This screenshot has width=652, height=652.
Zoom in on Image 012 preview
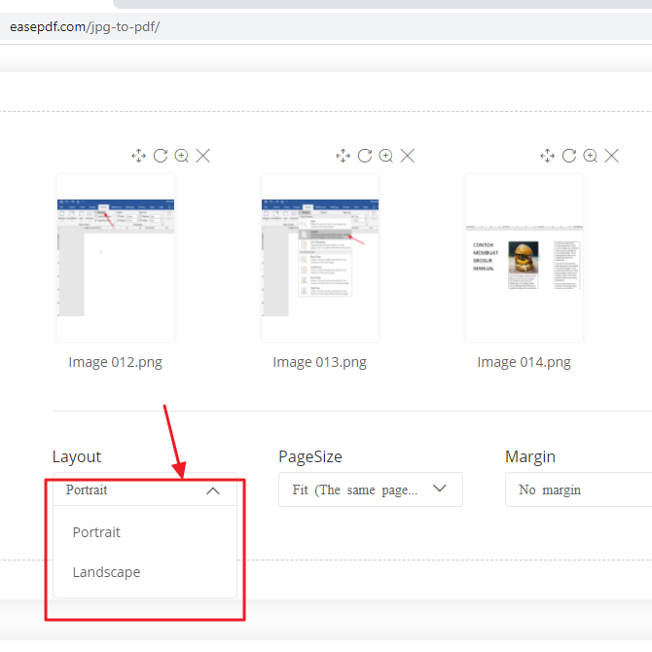[x=182, y=156]
